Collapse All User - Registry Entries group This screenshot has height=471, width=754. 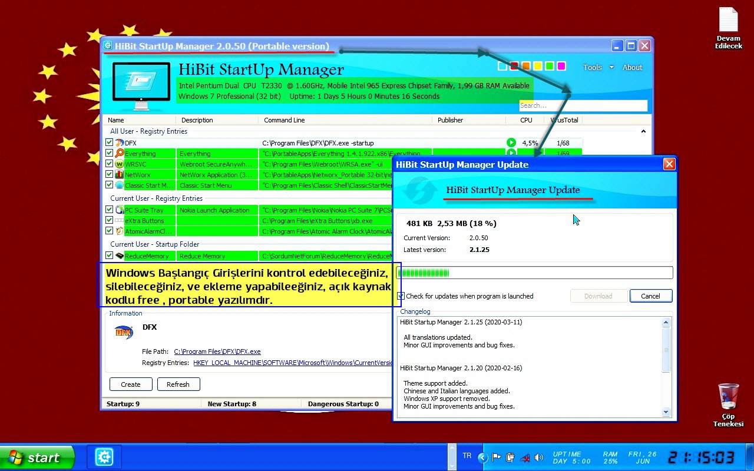(x=643, y=132)
